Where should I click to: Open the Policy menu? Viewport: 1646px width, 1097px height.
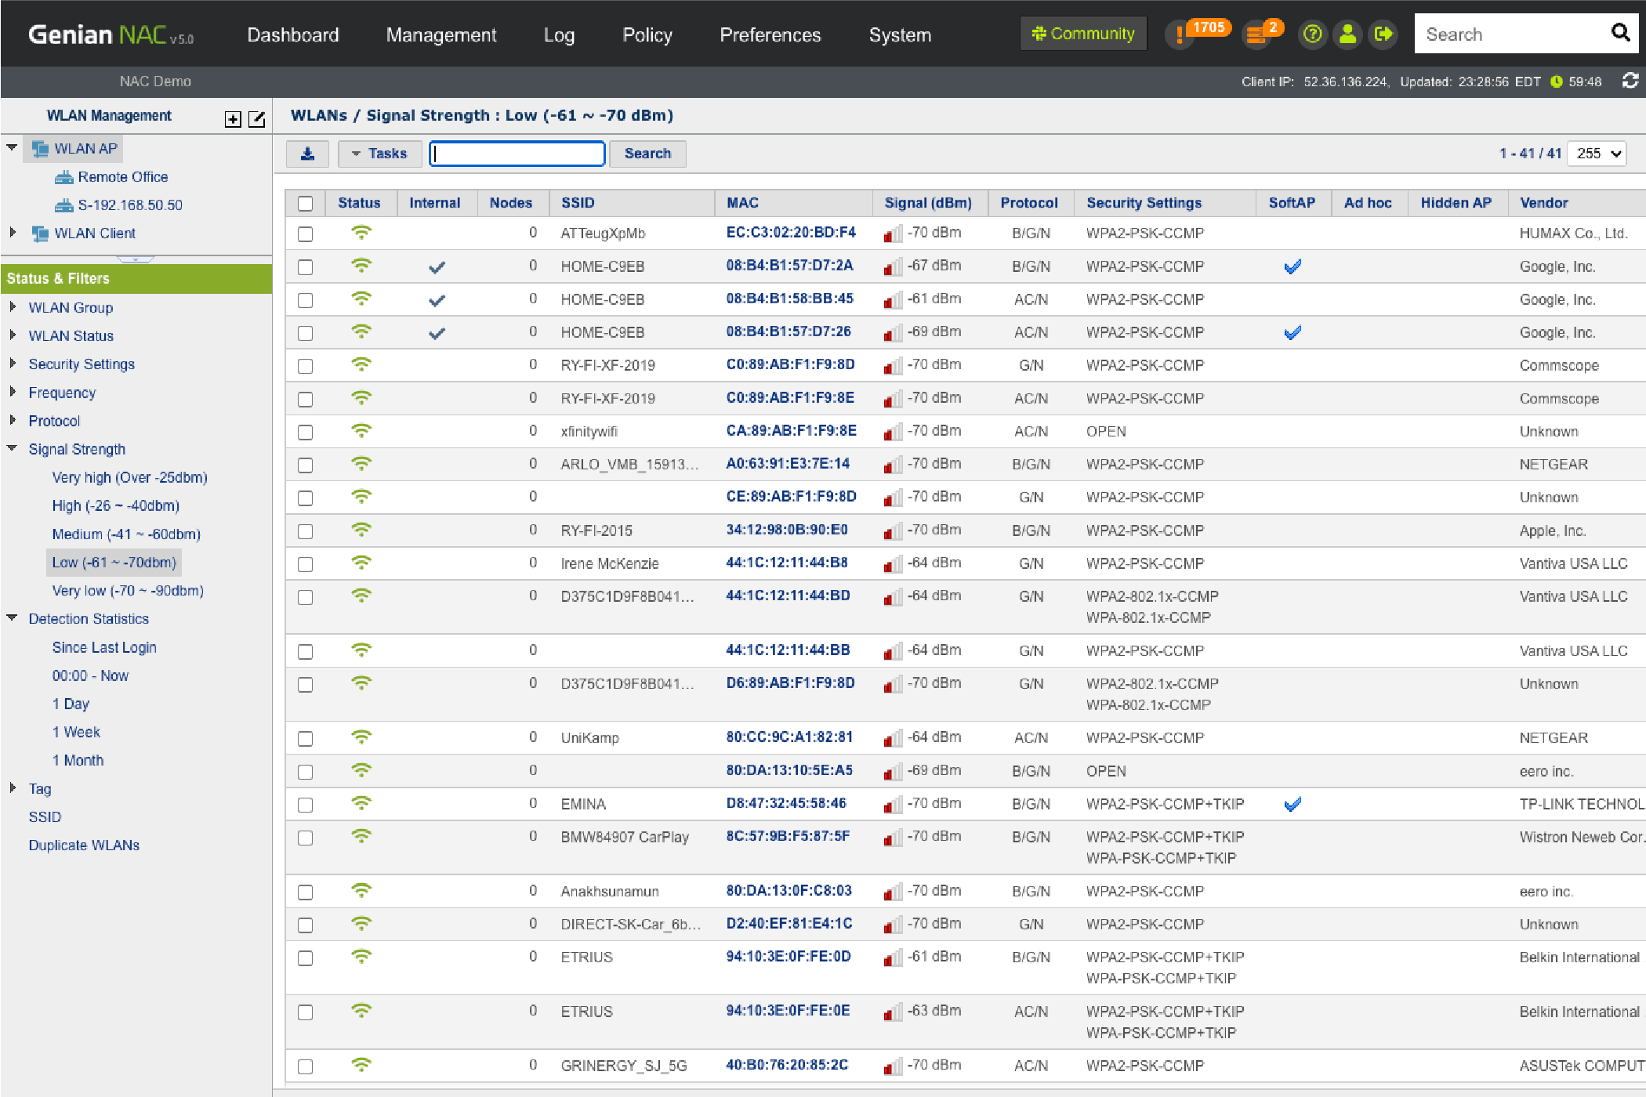coord(647,35)
